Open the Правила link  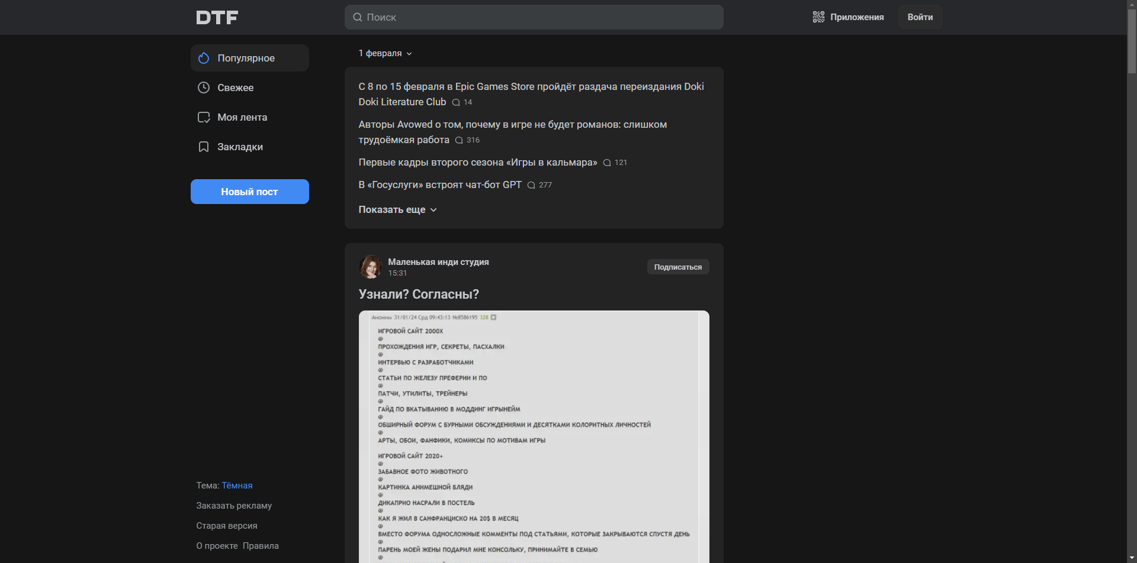pos(261,545)
